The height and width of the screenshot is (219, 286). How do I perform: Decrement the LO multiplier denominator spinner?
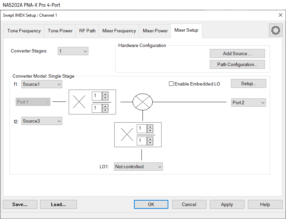click(x=150, y=143)
